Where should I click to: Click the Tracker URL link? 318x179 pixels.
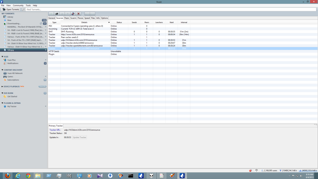coord(55,130)
